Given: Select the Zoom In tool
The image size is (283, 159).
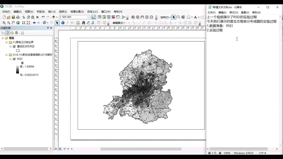Looking at the screenshot, I should 4,23.
